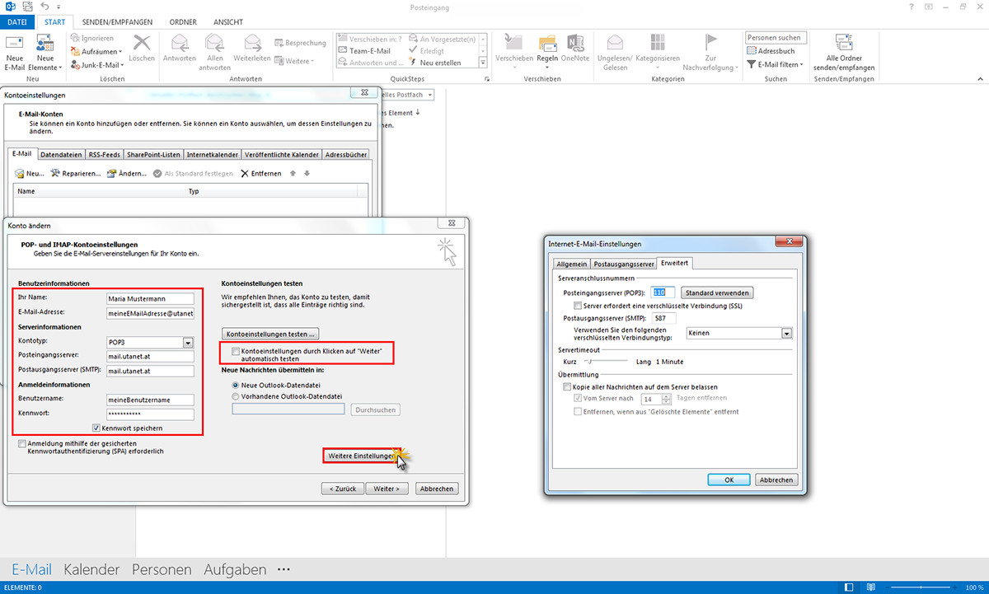Viewport: 989px width, 594px height.
Task: Open the verschlüsselter Verbindungstyp dropdown showing Keinen
Action: [787, 333]
